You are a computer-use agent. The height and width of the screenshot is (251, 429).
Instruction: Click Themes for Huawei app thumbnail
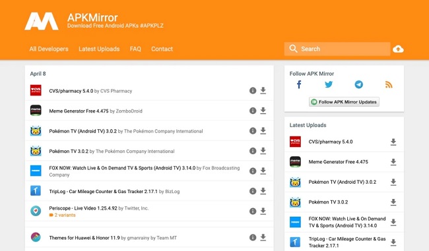pyautogui.click(x=36, y=237)
